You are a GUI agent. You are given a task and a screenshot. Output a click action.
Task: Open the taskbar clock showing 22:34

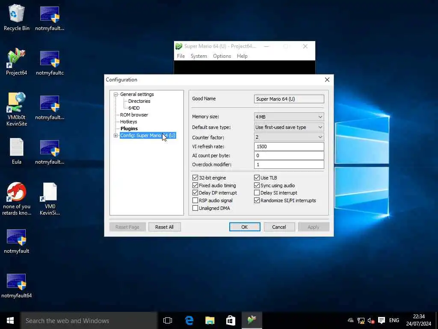(x=418, y=320)
